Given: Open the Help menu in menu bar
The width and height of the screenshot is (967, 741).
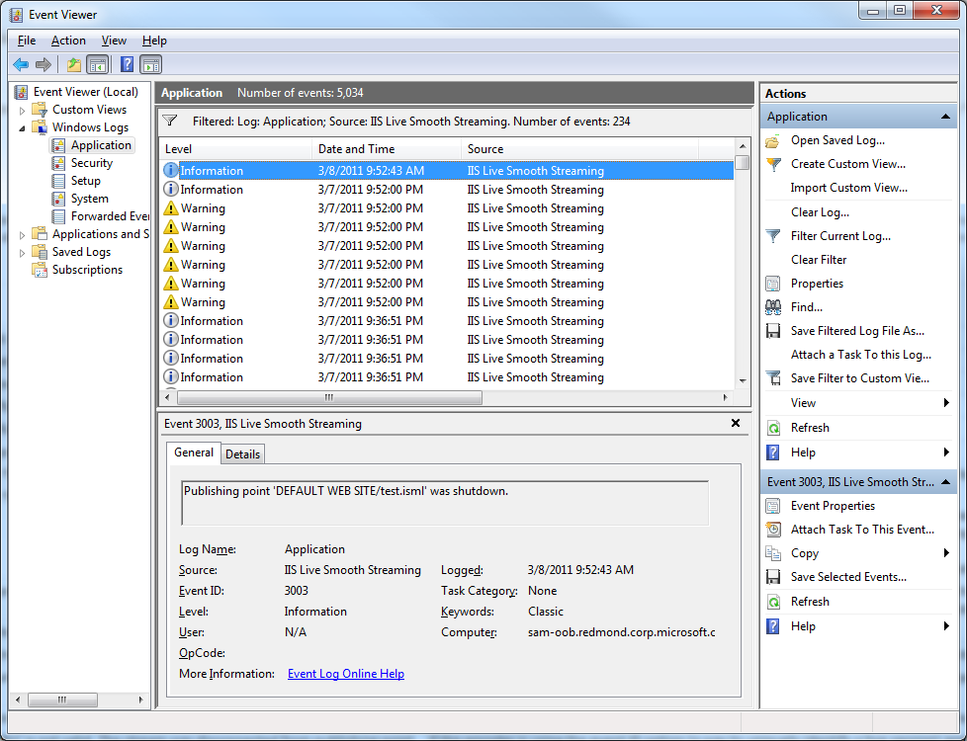Looking at the screenshot, I should [154, 41].
